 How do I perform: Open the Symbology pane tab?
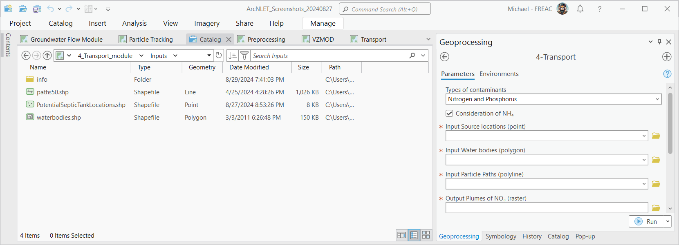501,236
